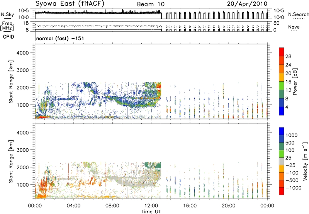Click the '16' power color bar label
This screenshot has height=214, width=309.
click(x=288, y=82)
